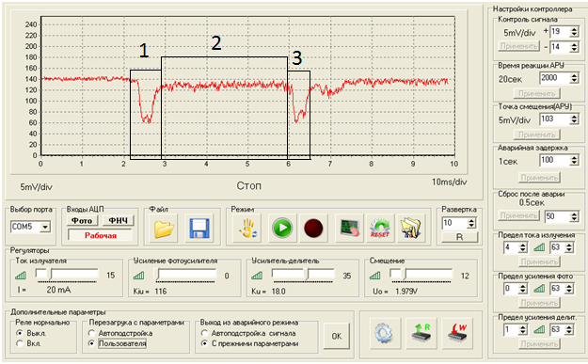The height and width of the screenshot is (364, 588).
Task: Click the Рабочая status field
Action: coord(100,235)
